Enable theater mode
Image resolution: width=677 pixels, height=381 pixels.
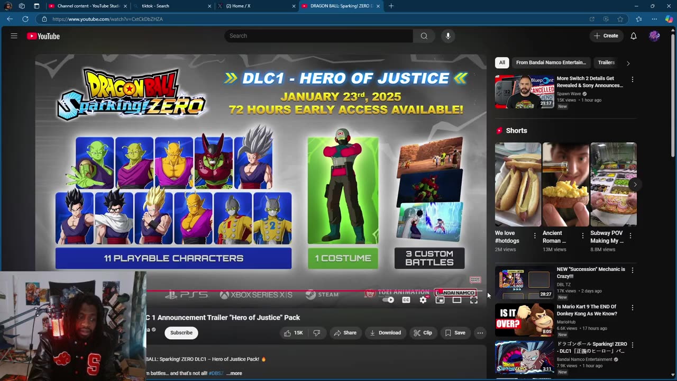point(457,300)
